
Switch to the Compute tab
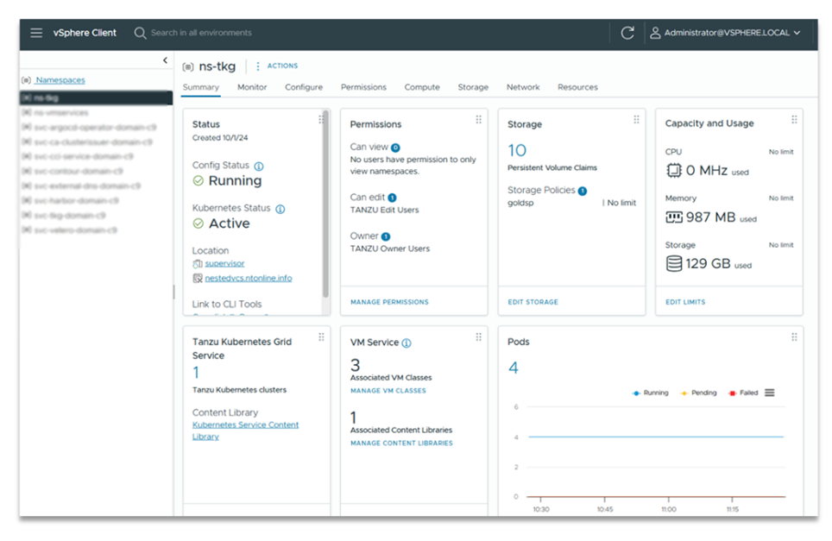pos(422,87)
